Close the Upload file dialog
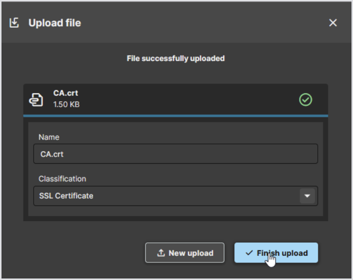 coord(333,23)
